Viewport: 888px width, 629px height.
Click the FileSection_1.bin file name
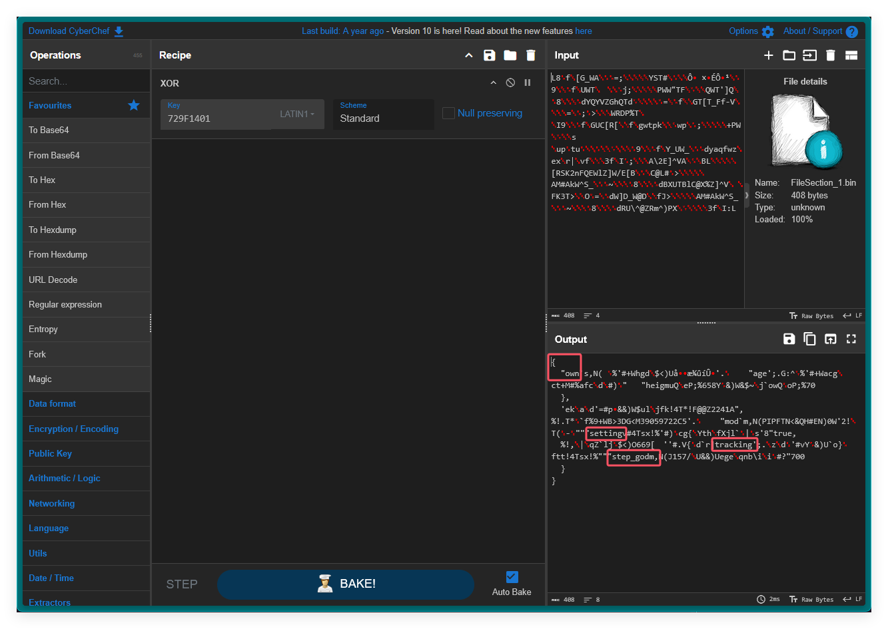tap(823, 182)
